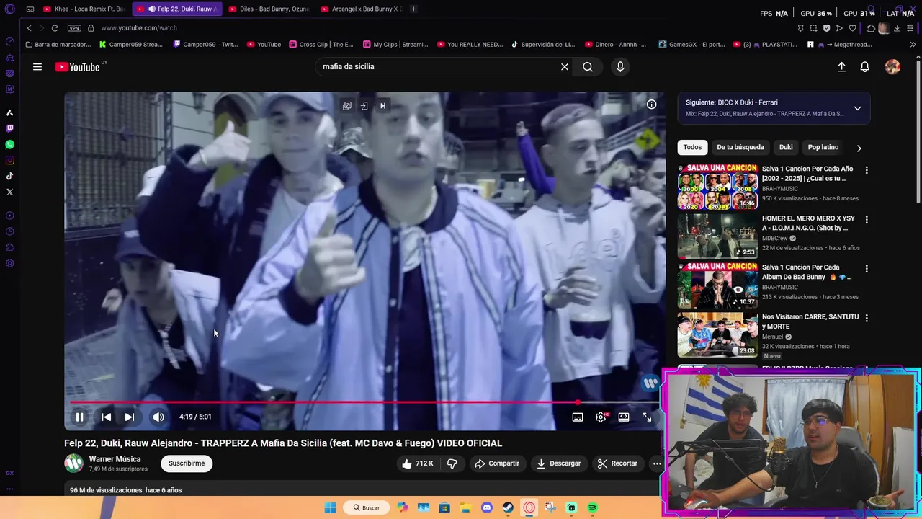Click the video info icon
The height and width of the screenshot is (519, 922).
click(x=651, y=105)
